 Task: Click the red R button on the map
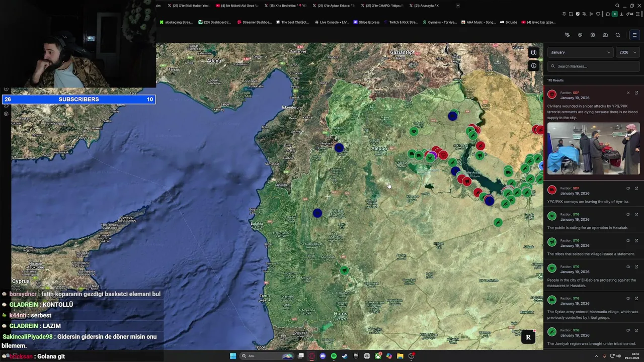528,338
